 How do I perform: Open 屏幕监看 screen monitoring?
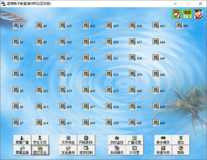(x=22, y=150)
